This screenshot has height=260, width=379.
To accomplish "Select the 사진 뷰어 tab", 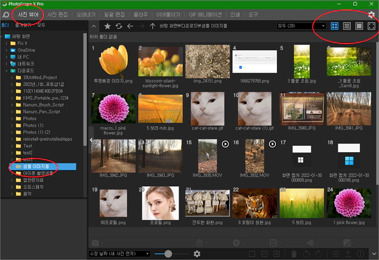I will point(28,15).
